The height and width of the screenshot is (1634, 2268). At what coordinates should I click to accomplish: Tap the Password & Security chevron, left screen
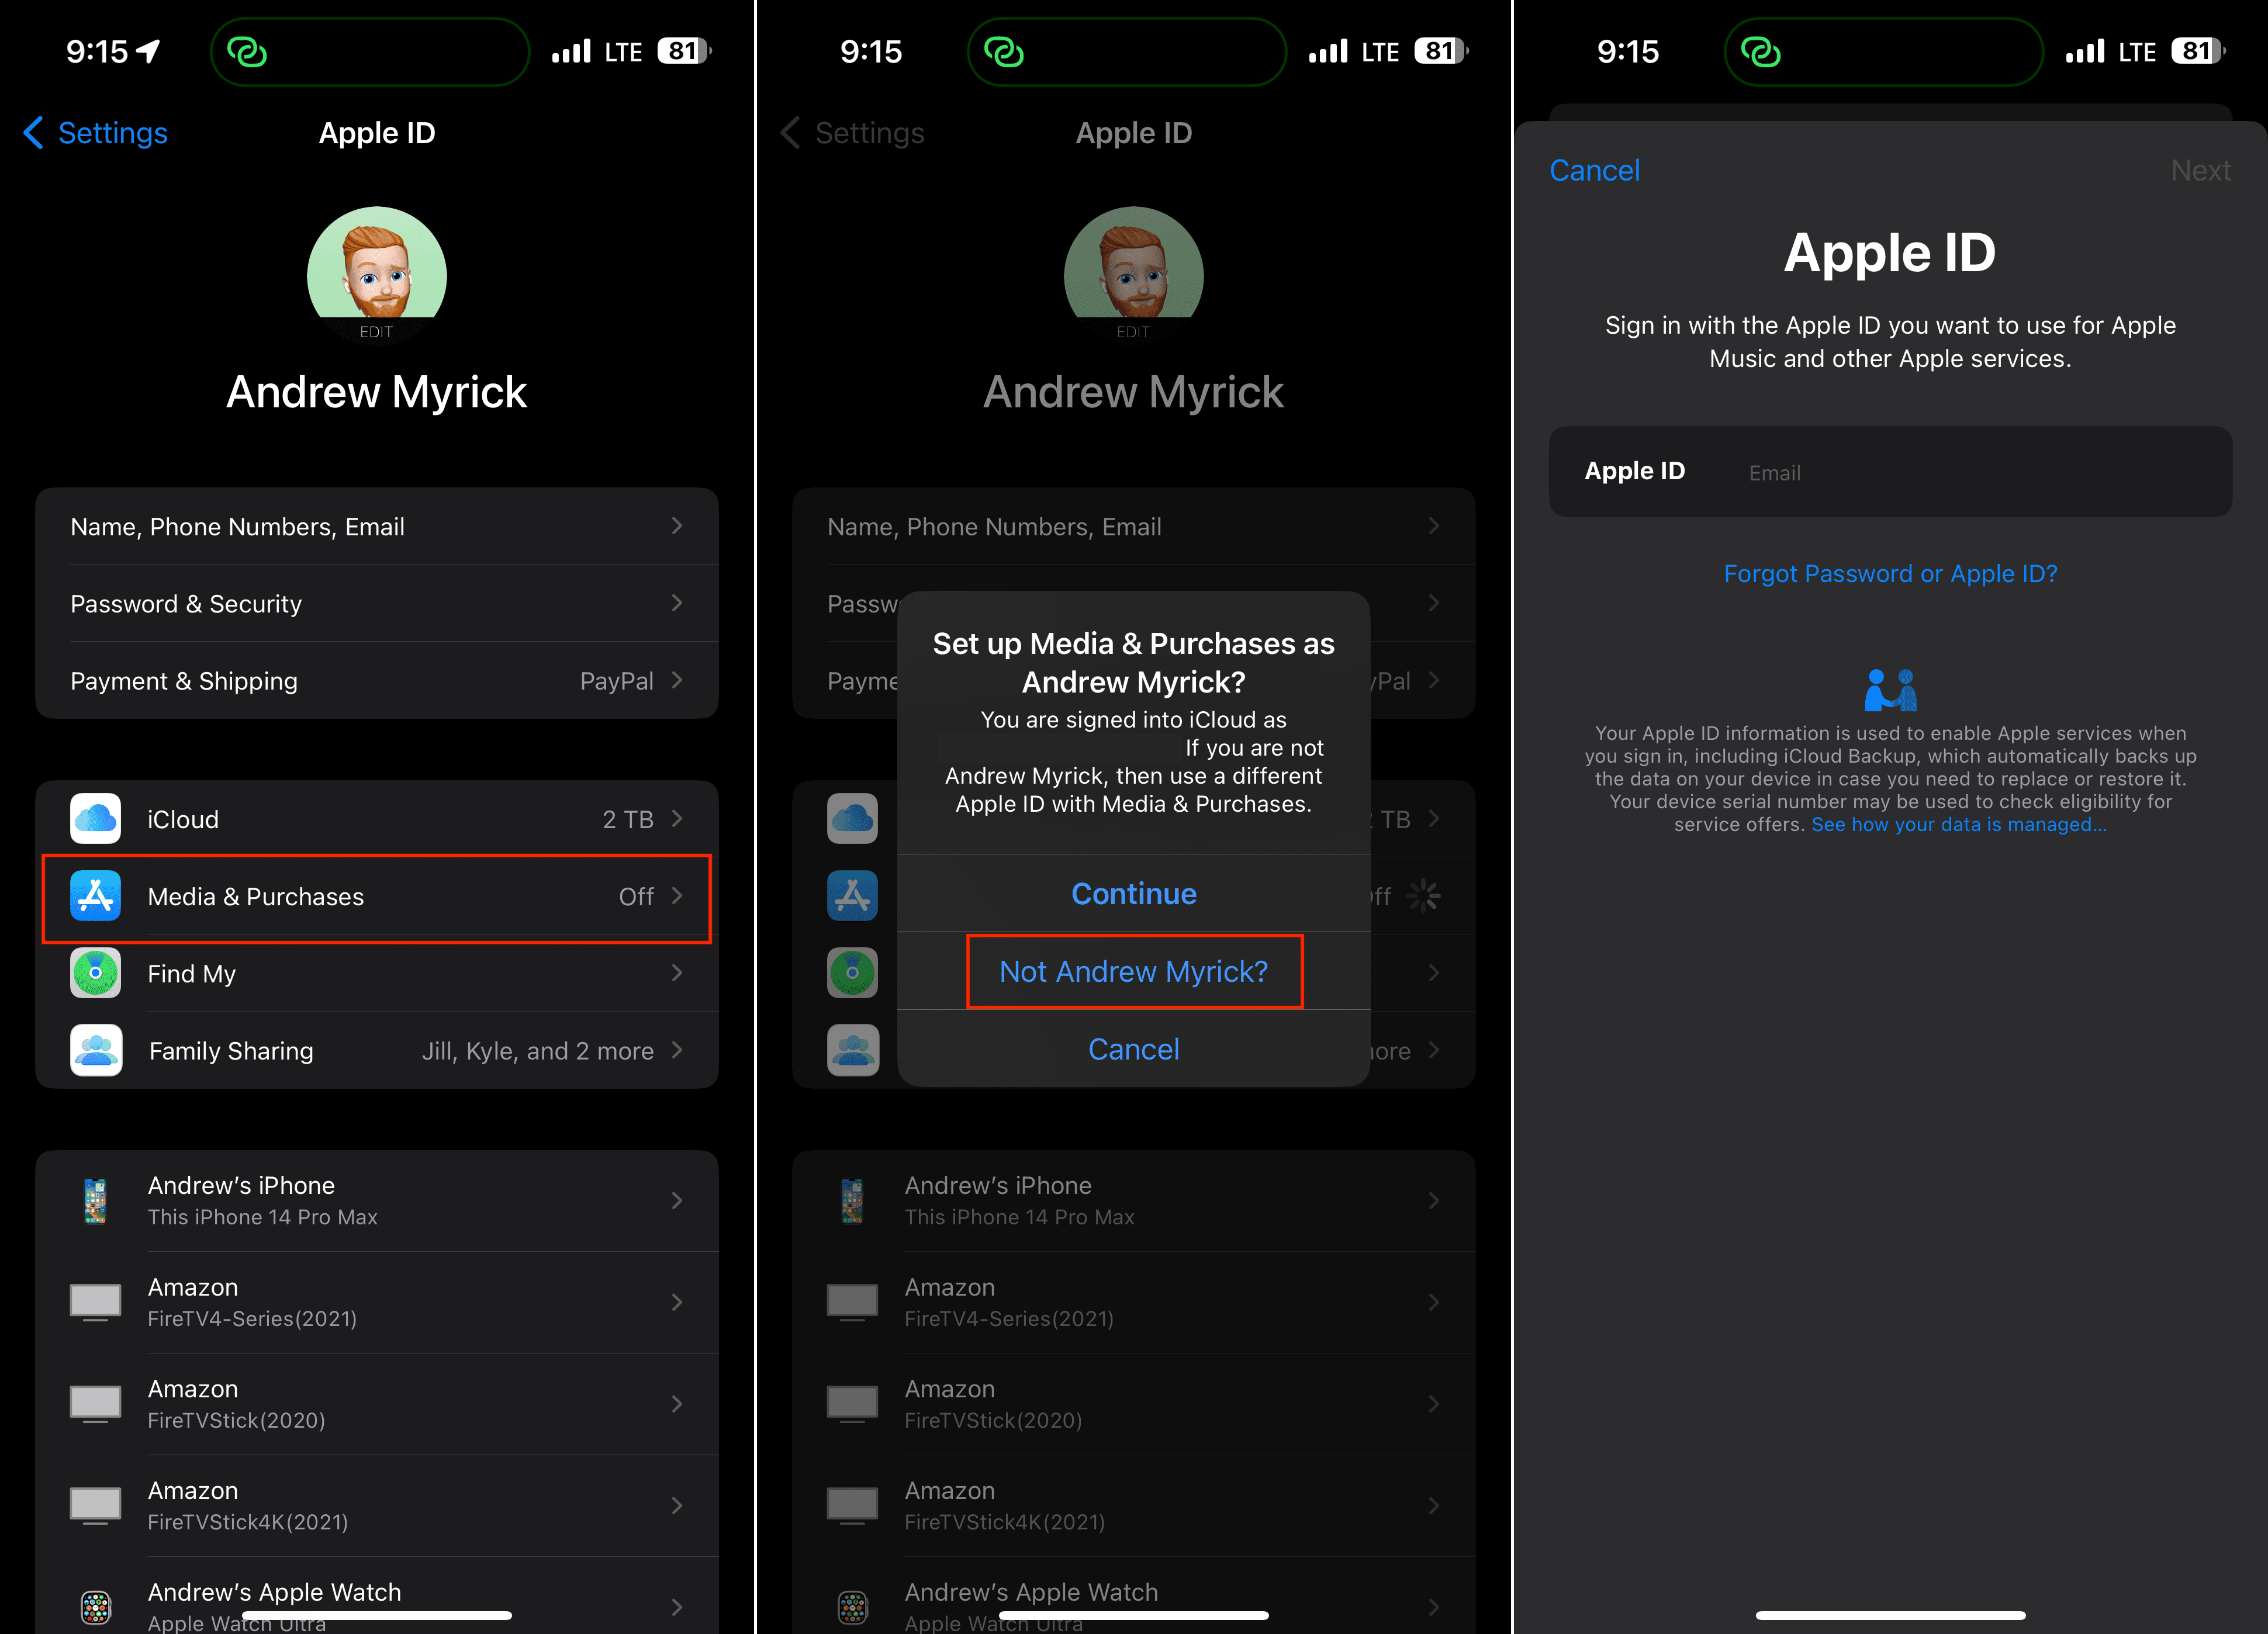pyautogui.click(x=677, y=603)
